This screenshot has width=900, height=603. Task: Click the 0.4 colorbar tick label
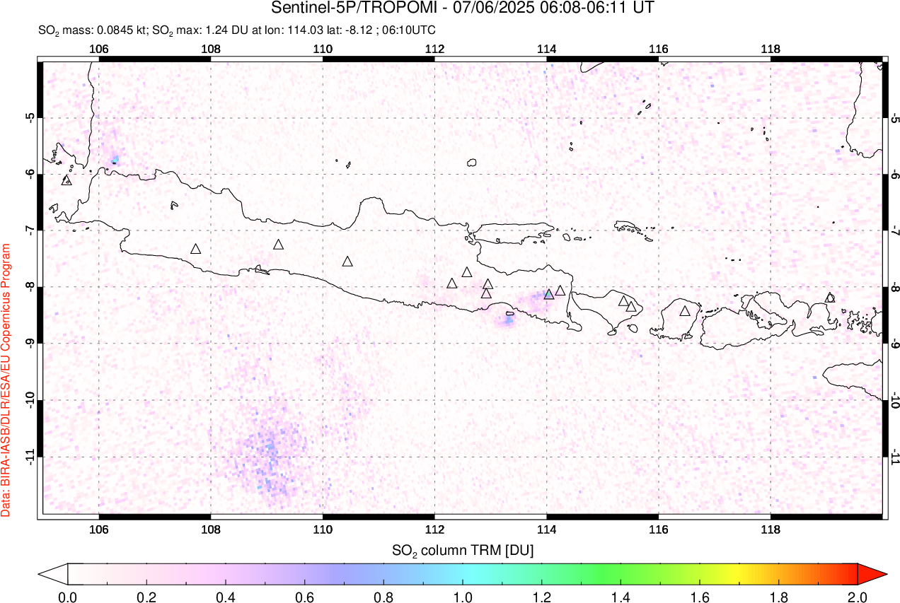click(x=226, y=596)
